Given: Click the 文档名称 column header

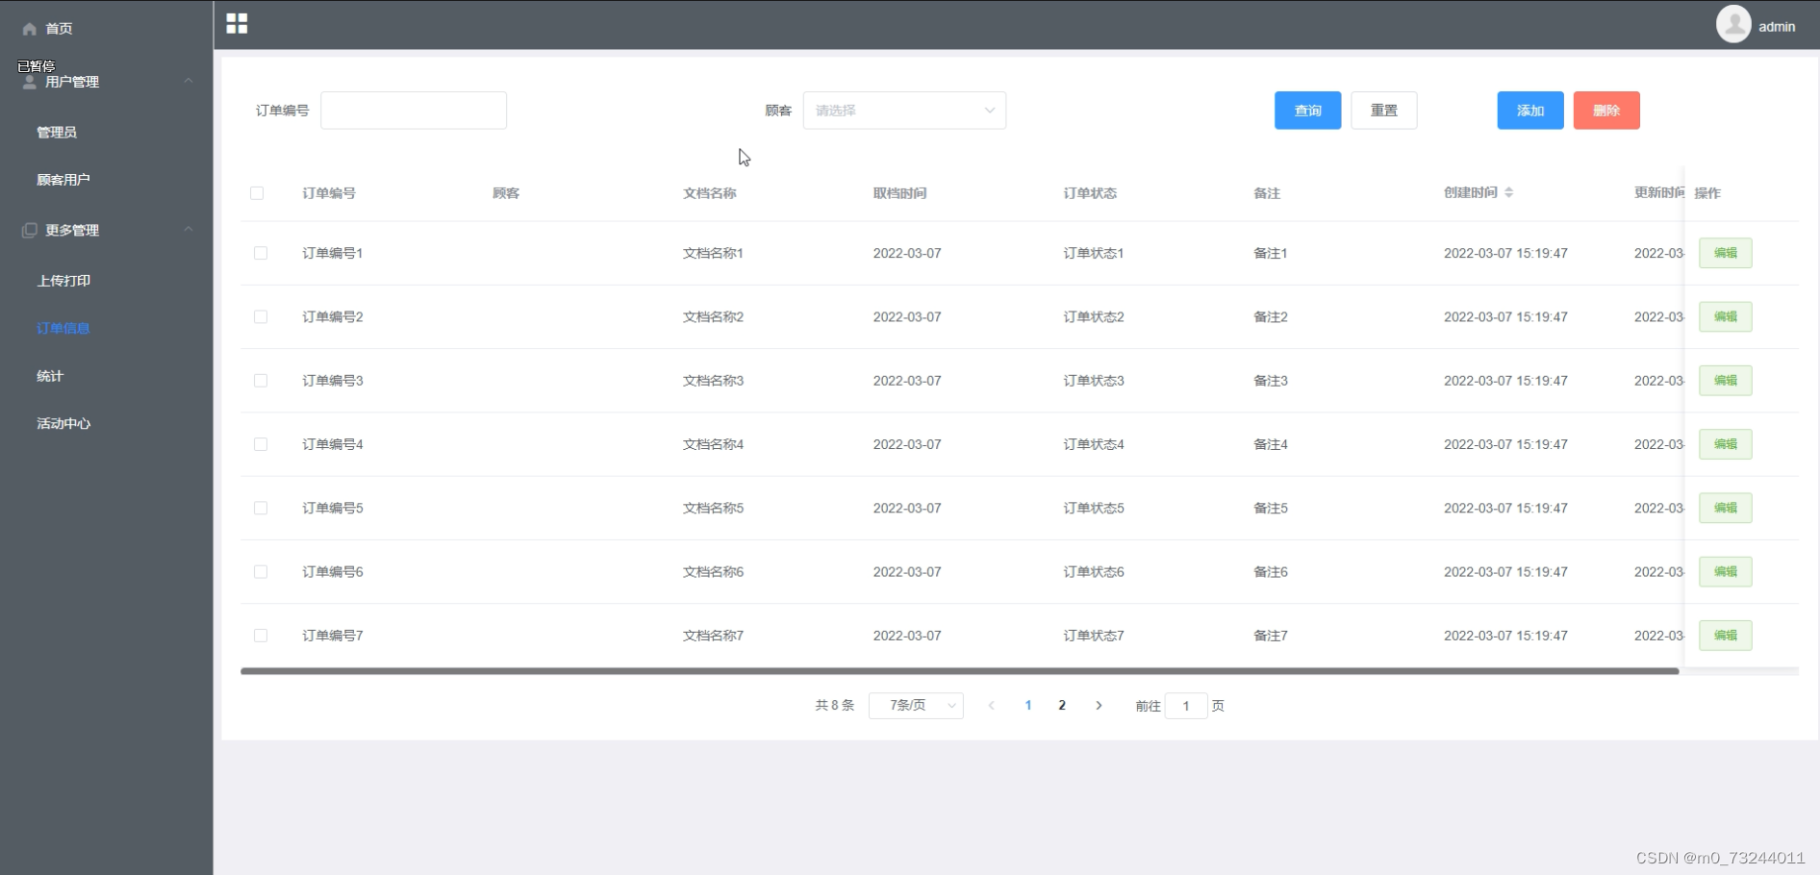Looking at the screenshot, I should pos(709,193).
